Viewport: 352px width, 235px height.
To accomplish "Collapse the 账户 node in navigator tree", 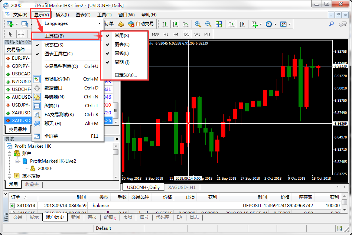I will tap(10, 153).
